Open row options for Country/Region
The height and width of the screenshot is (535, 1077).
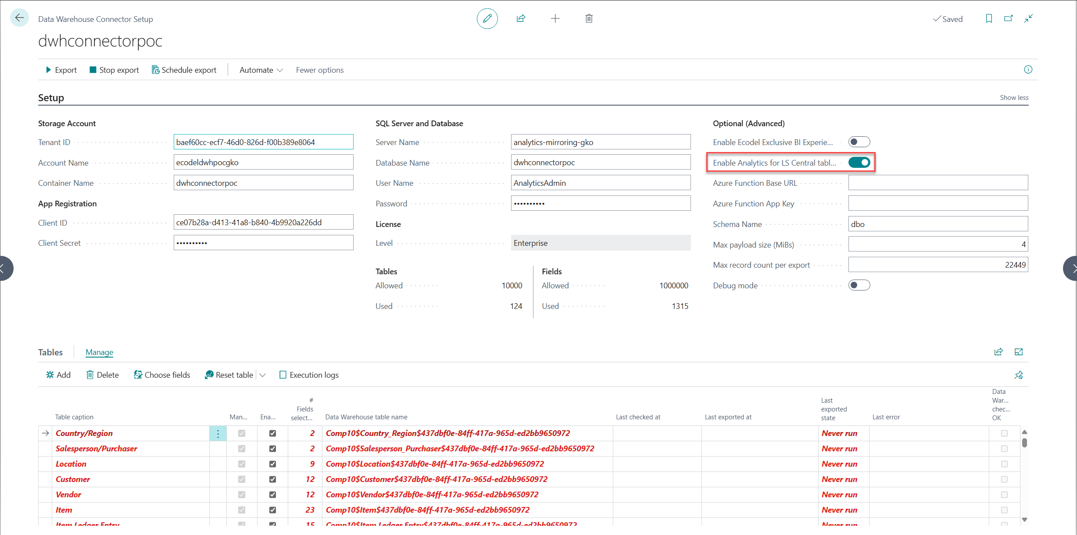coord(218,433)
